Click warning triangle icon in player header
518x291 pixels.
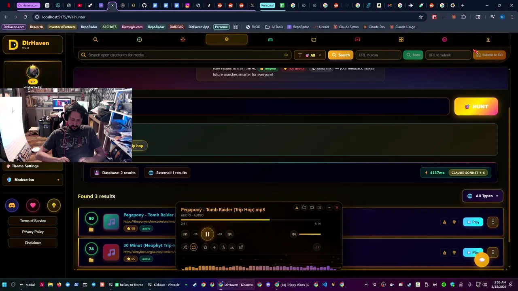pyautogui.click(x=297, y=208)
